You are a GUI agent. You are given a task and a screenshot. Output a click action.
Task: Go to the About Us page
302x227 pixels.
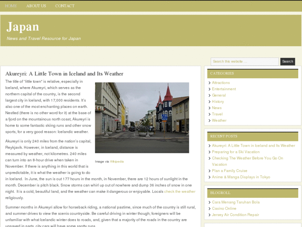[x=36, y=6]
